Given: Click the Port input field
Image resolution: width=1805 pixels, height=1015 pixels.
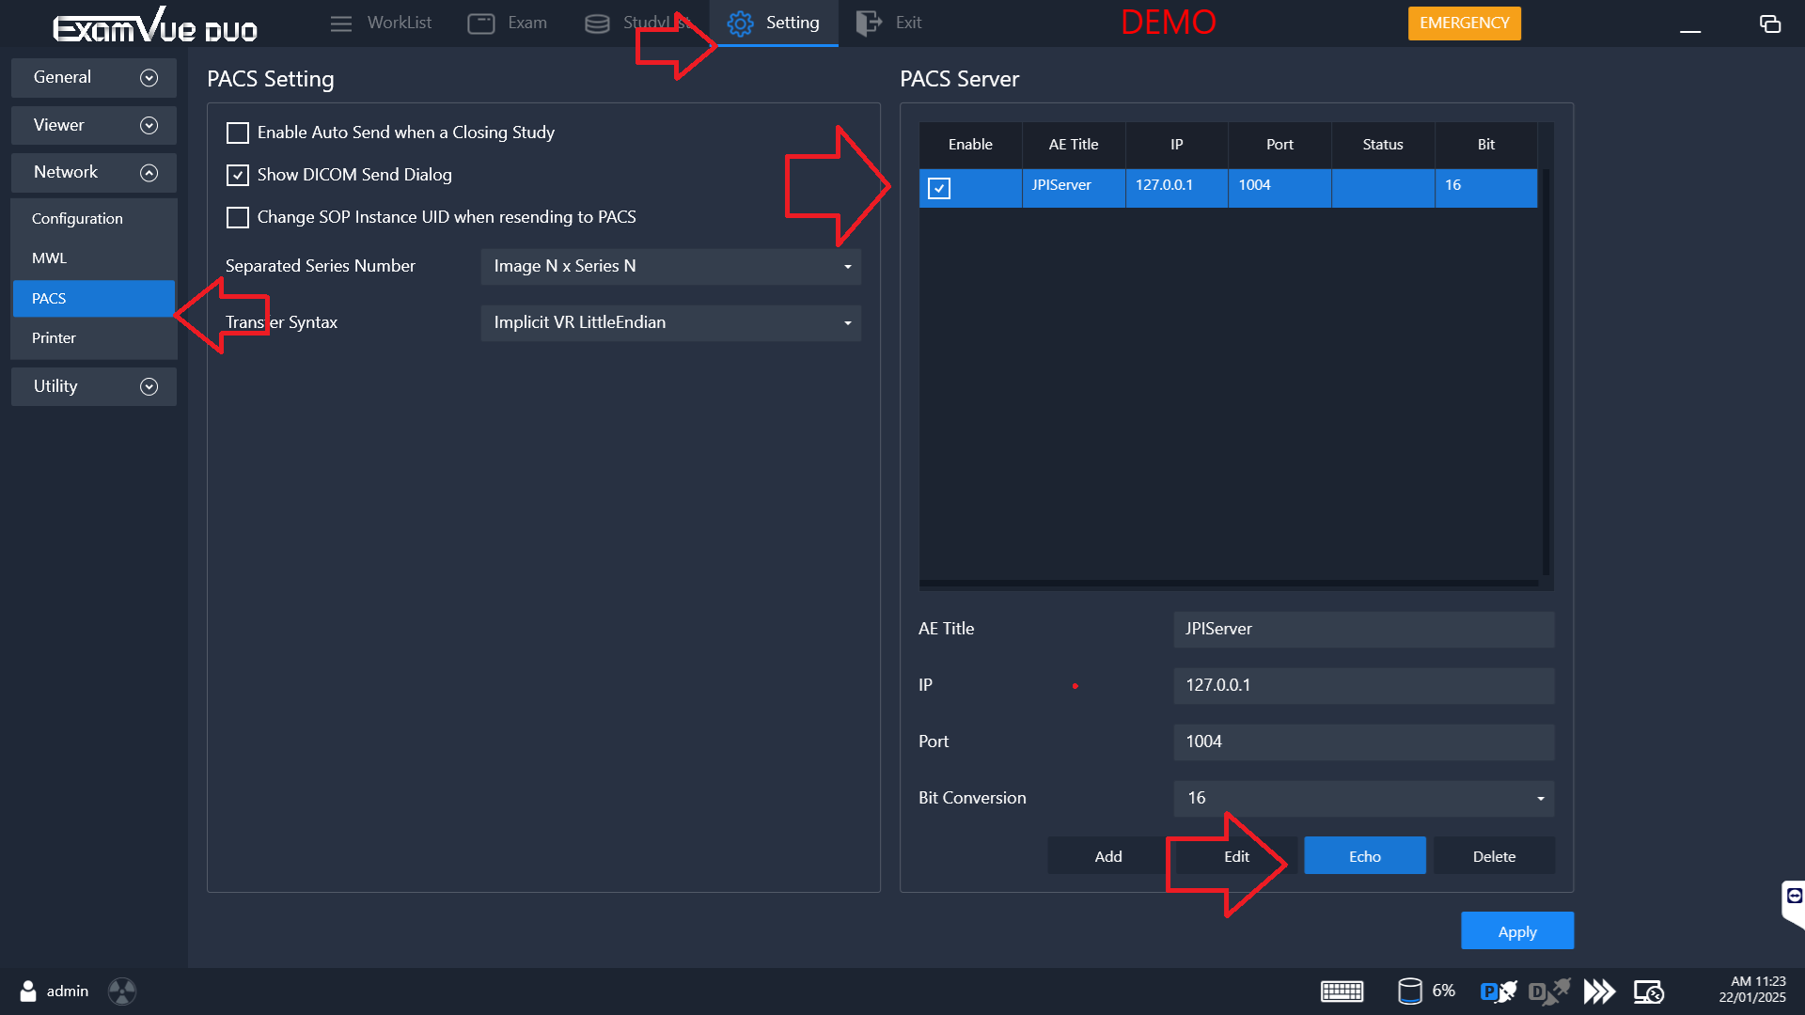Looking at the screenshot, I should [1363, 742].
